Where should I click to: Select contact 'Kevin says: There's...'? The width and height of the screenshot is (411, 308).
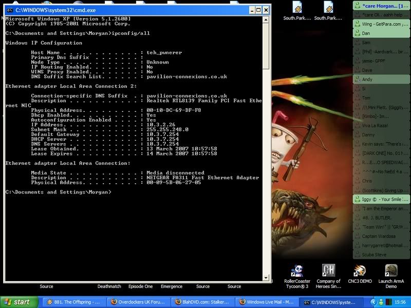tap(381, 144)
